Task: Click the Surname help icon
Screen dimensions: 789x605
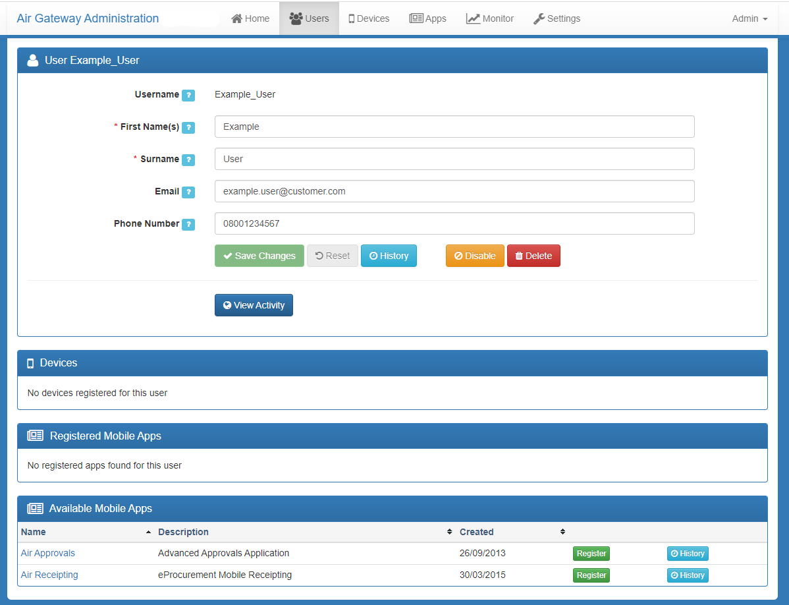Action: click(x=188, y=159)
